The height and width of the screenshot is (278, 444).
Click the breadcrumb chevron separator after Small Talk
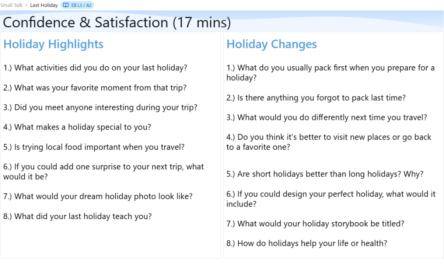tap(26, 5)
